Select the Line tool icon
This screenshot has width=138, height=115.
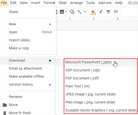tap(80, 12)
